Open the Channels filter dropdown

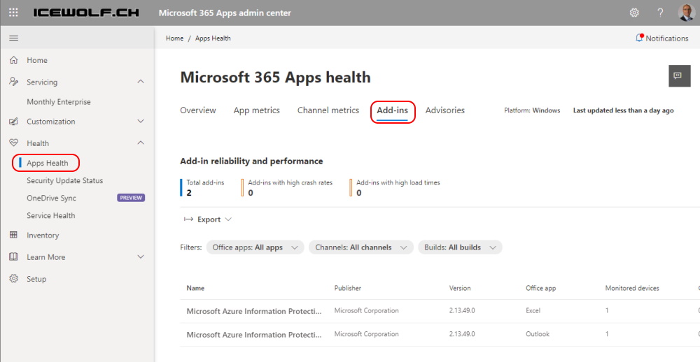[360, 247]
